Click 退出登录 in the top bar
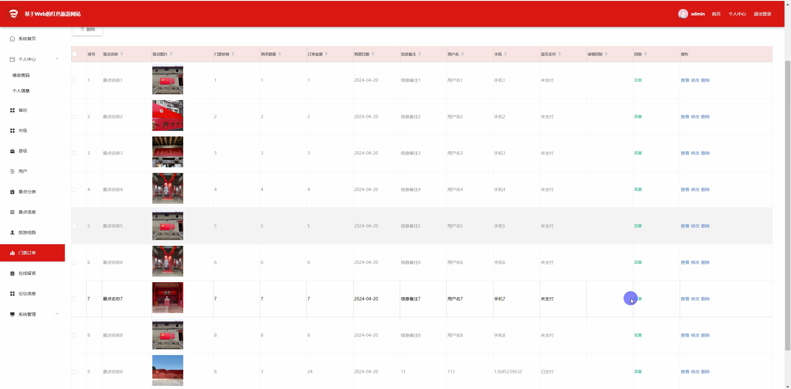Screen dimensions: 791x389 [762, 14]
